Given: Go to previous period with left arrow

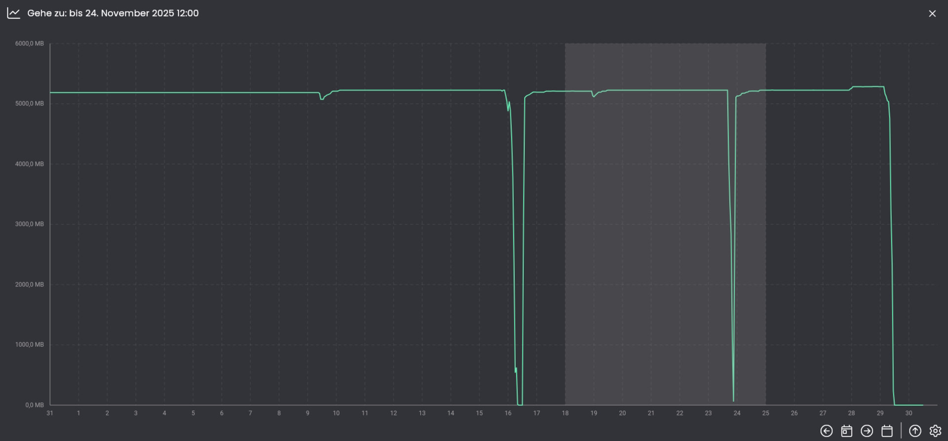Looking at the screenshot, I should [x=826, y=431].
